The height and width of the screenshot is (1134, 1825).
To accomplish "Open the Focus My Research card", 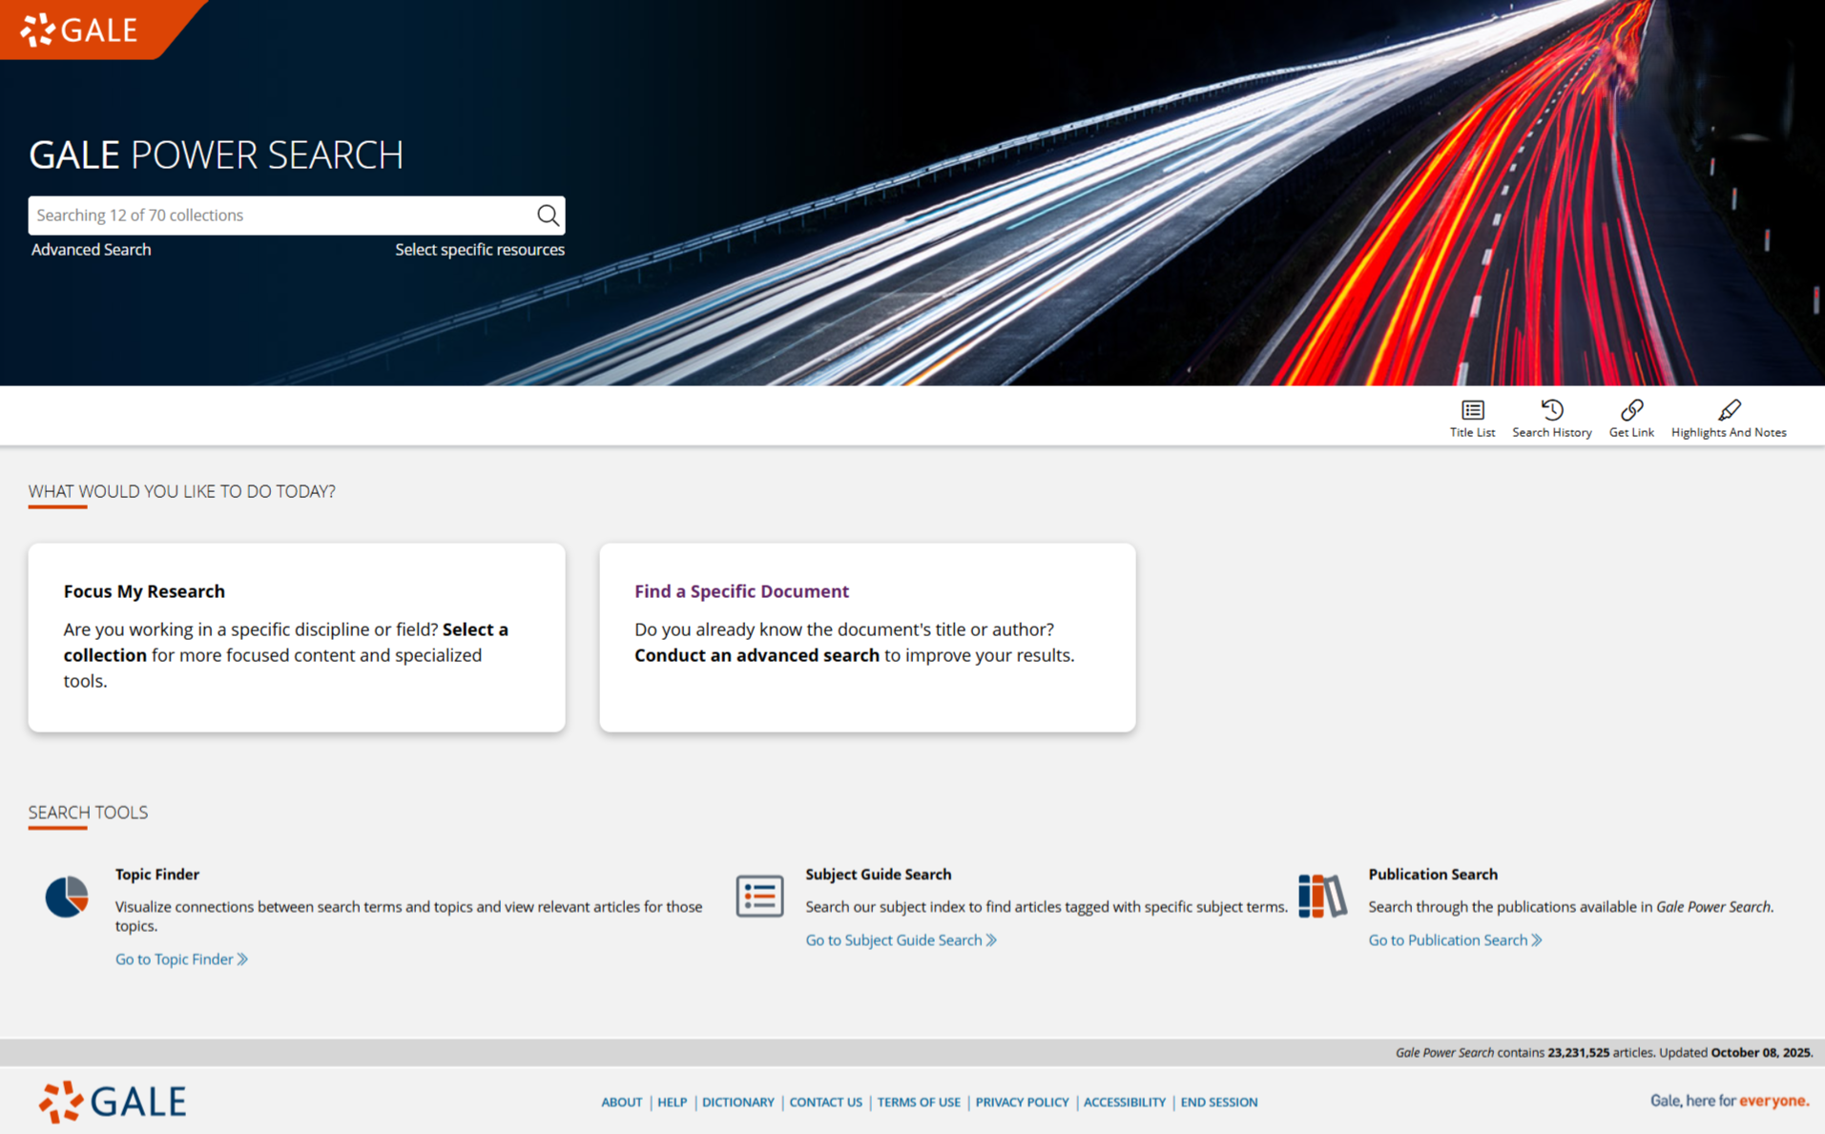I will click(x=296, y=637).
